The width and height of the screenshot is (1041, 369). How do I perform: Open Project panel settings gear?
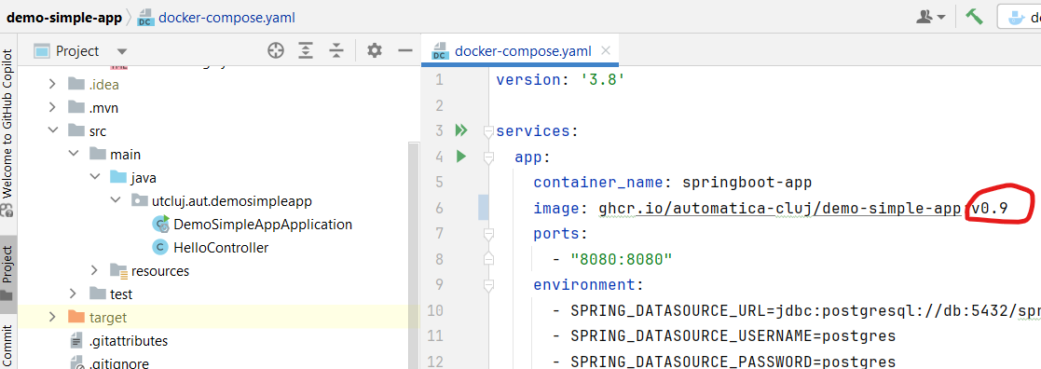pos(375,50)
